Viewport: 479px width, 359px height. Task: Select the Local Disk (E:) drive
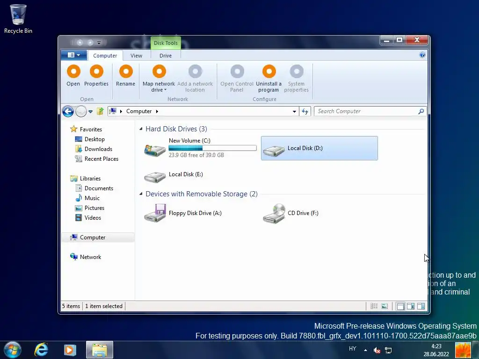201,174
